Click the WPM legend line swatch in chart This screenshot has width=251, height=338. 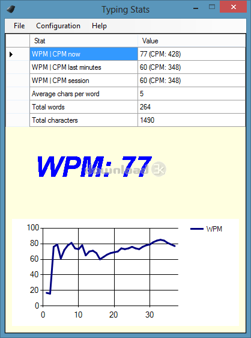197,229
